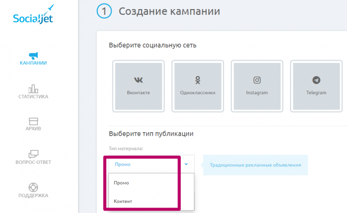Screen dimensions: 347x213
Task: Select the Вконтакте social network card
Action: point(138,86)
